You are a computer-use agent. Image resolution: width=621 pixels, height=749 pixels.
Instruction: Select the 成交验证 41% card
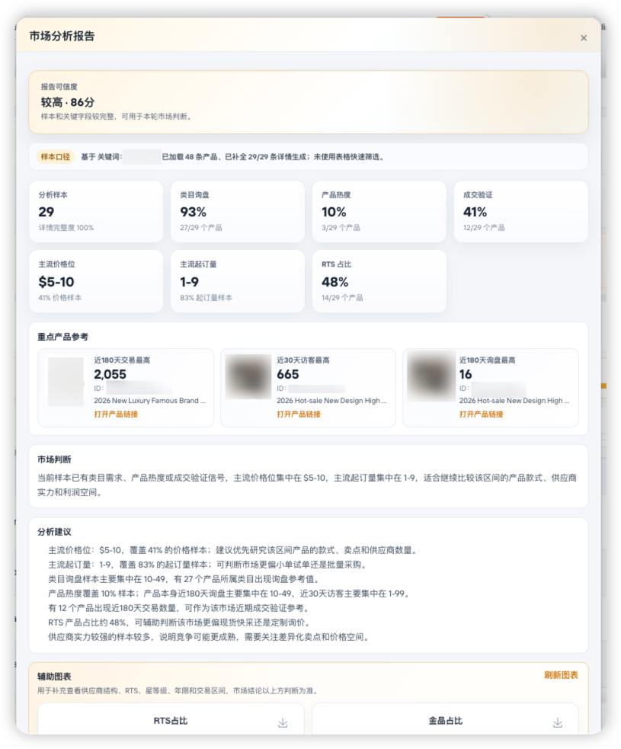[520, 211]
